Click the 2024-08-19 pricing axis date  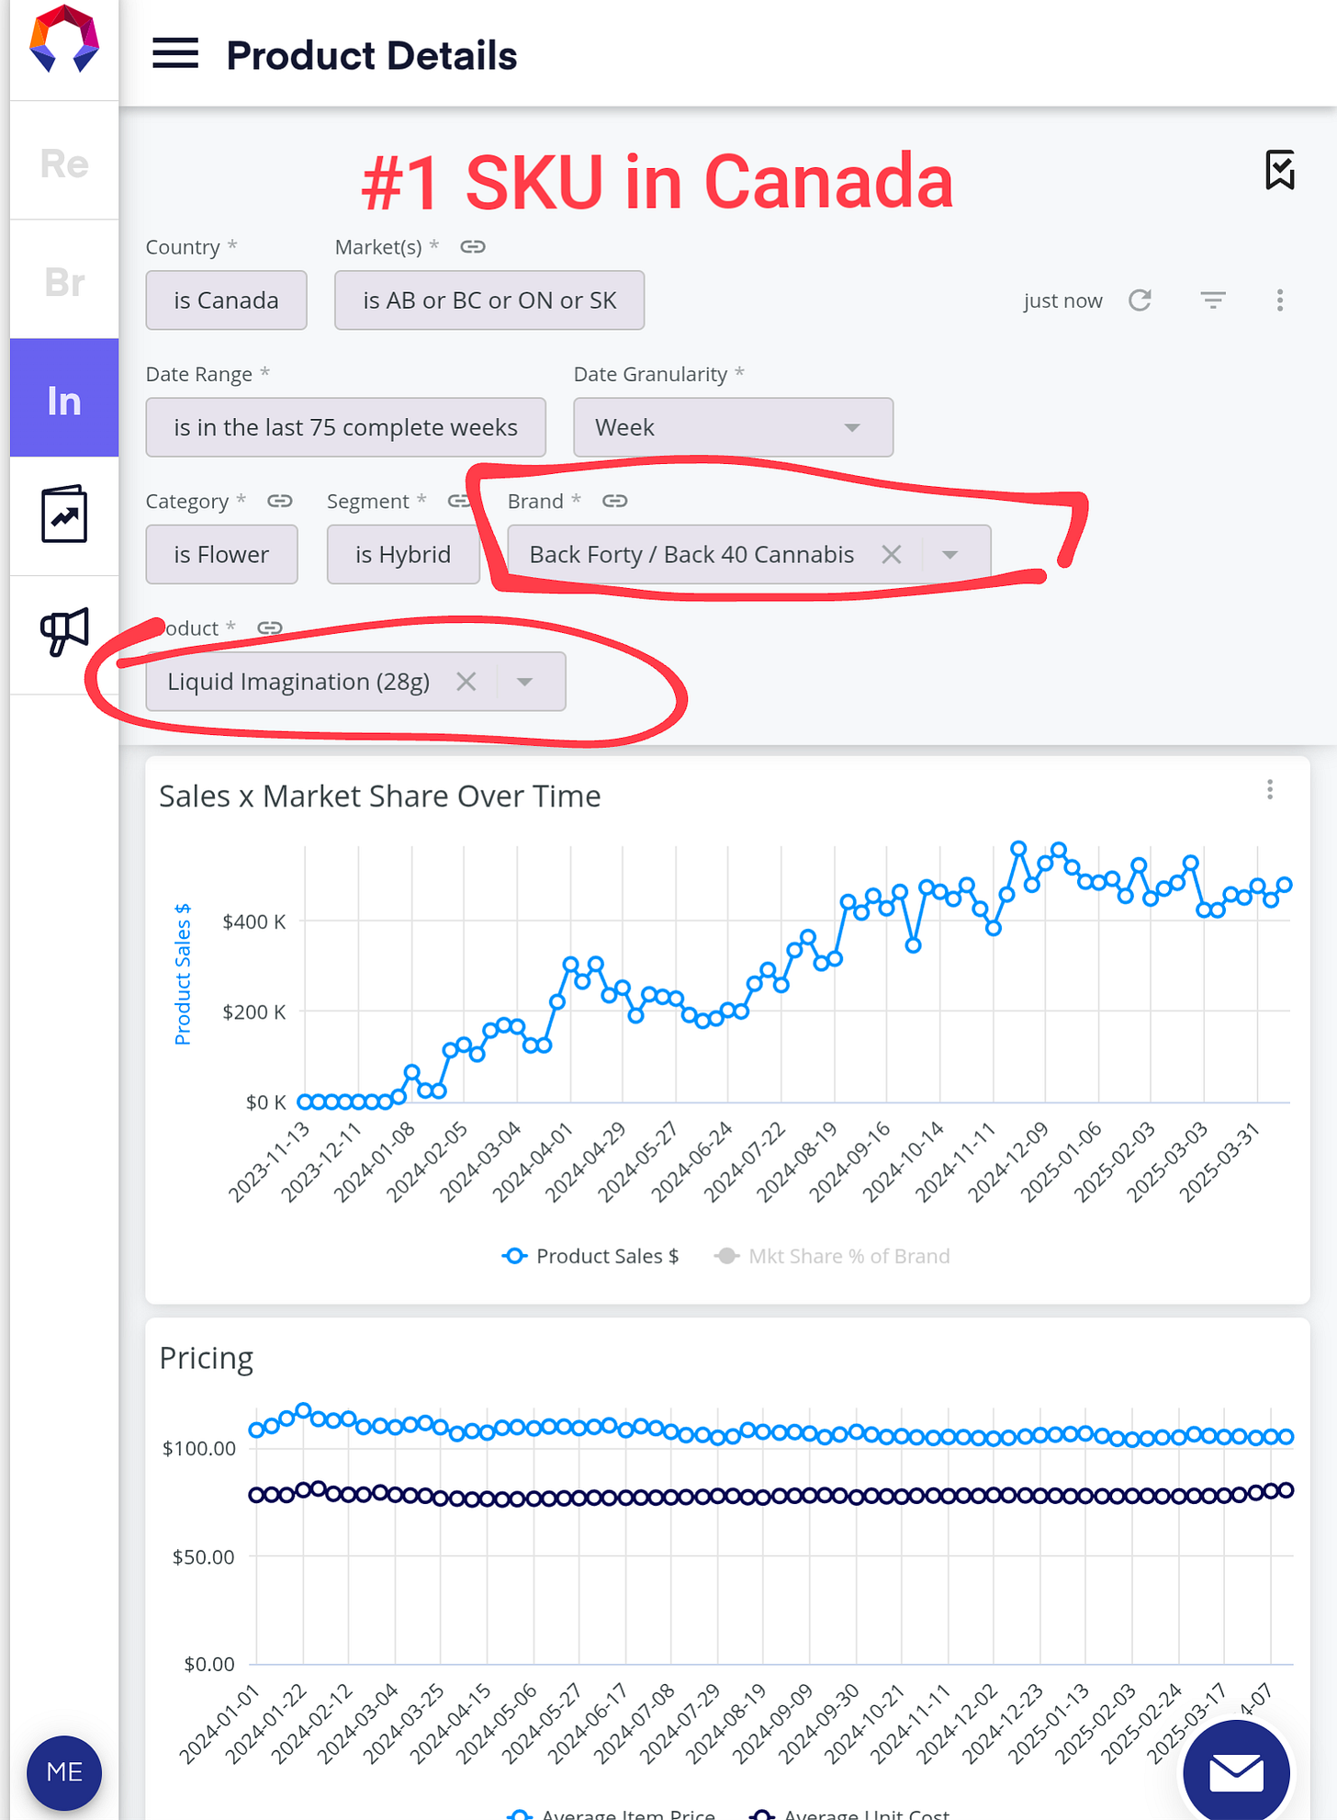[725, 1724]
